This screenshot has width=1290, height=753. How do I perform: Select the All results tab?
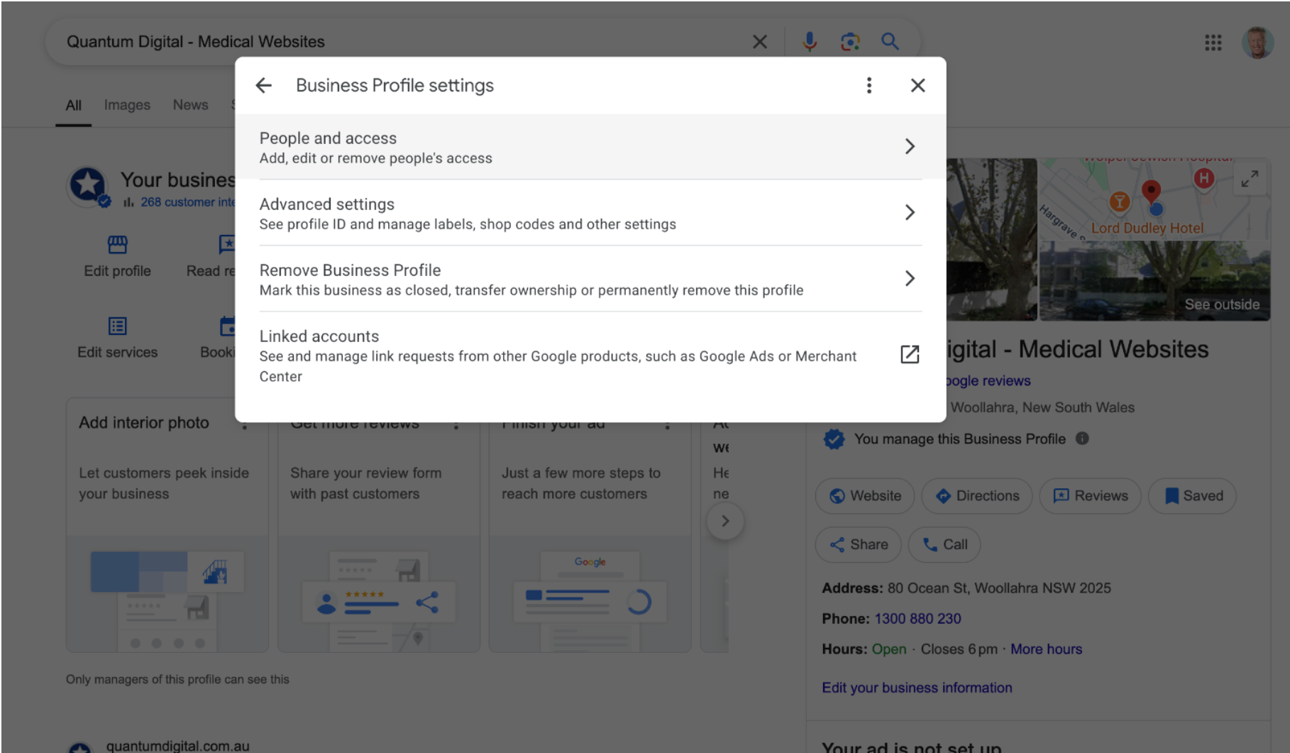coord(73,105)
